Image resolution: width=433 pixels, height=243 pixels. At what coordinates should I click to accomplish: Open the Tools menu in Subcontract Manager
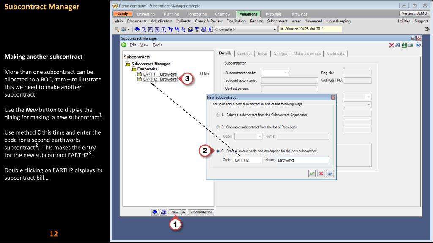[x=157, y=45]
